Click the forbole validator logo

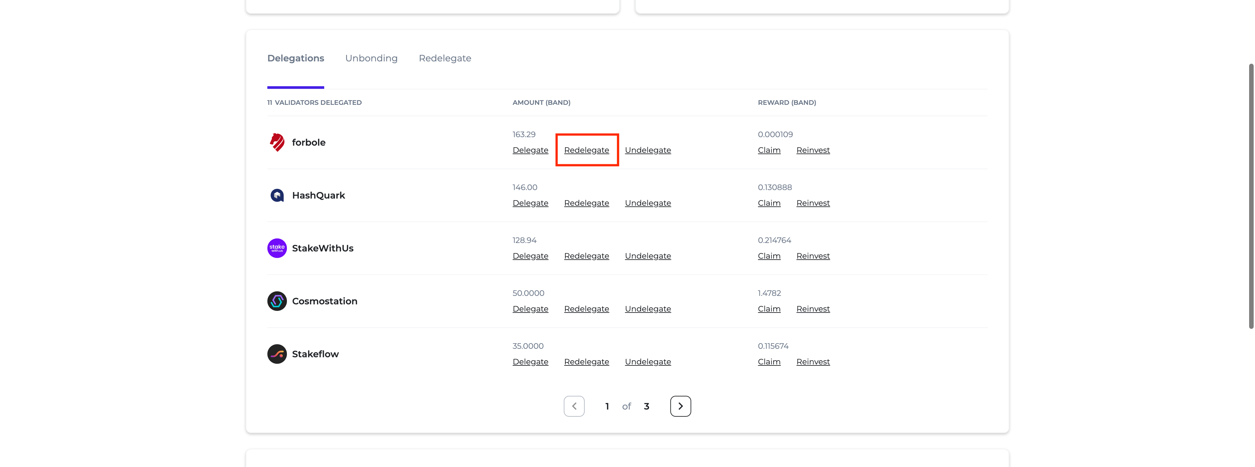tap(277, 142)
